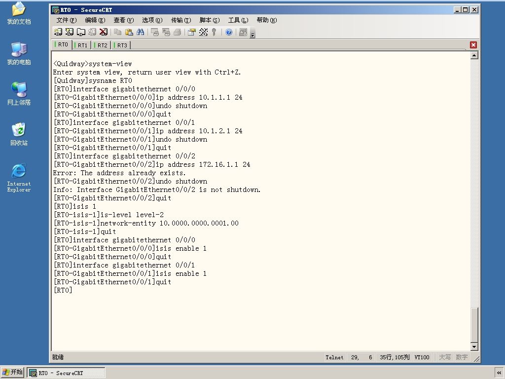The height and width of the screenshot is (379, 505).
Task: Select Internet Explorer desktop icon
Action: 19,178
